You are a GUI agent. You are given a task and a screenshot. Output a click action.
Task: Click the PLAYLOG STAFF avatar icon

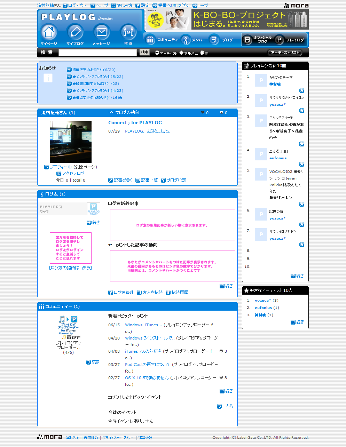click(x=94, y=209)
